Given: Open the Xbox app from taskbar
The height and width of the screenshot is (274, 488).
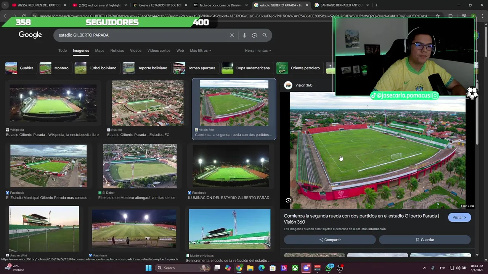Looking at the screenshot, I should click(x=295, y=268).
